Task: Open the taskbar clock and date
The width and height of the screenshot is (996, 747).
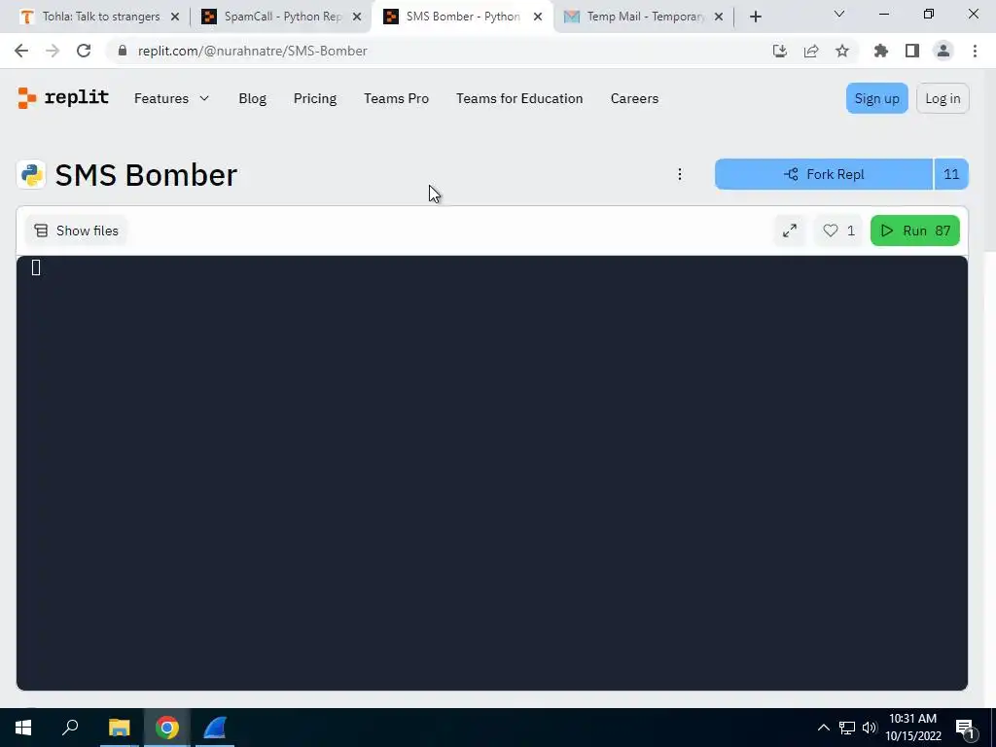Action: (912, 728)
